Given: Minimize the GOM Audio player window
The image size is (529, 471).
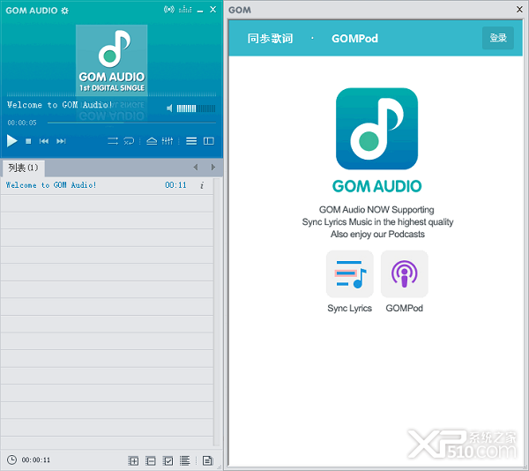Looking at the screenshot, I should pyautogui.click(x=200, y=11).
